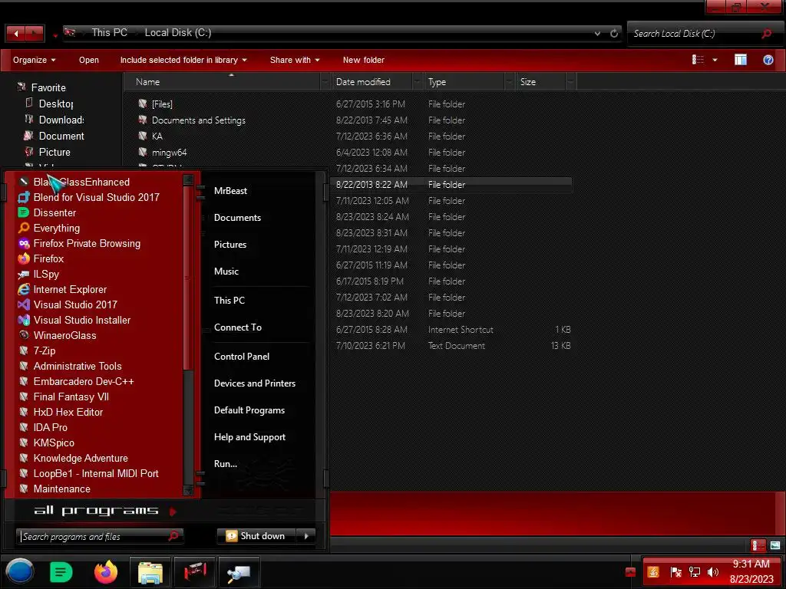This screenshot has height=589, width=786.
Task: Switch to large icons view in status bar
Action: point(775,545)
